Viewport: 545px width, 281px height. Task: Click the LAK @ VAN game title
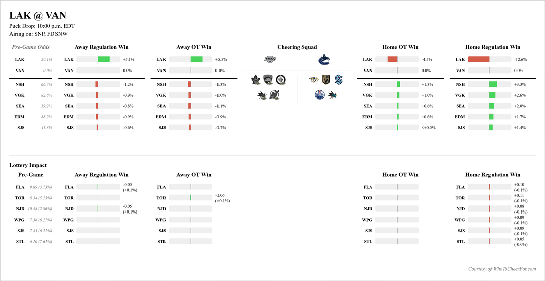[37, 16]
